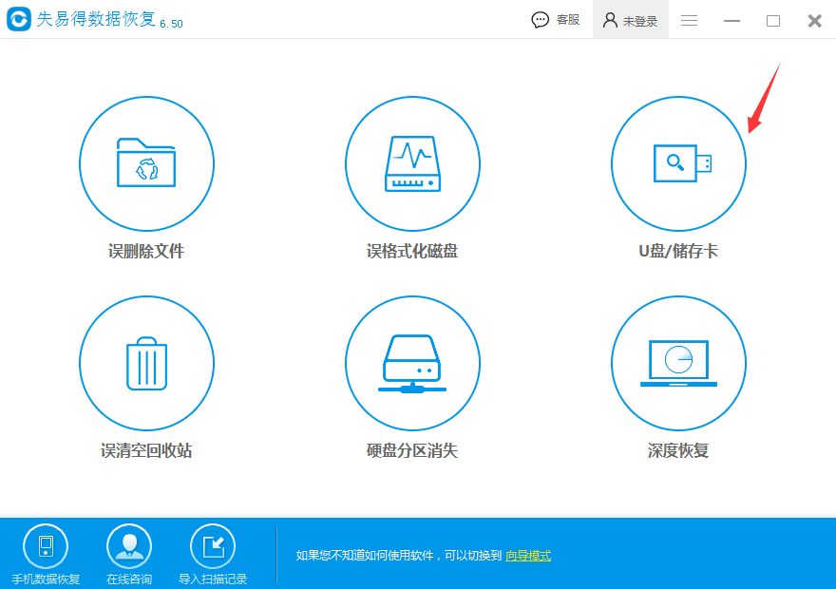Open 手机数据恢复 phone data recovery
The image size is (836, 589).
[x=46, y=554]
